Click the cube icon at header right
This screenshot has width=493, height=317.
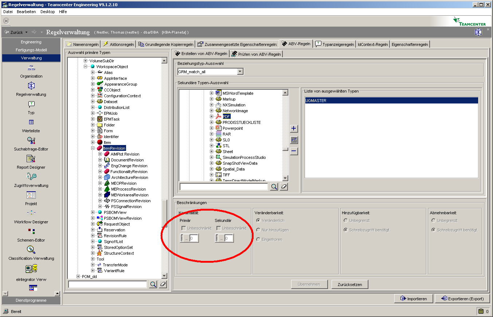(478, 32)
